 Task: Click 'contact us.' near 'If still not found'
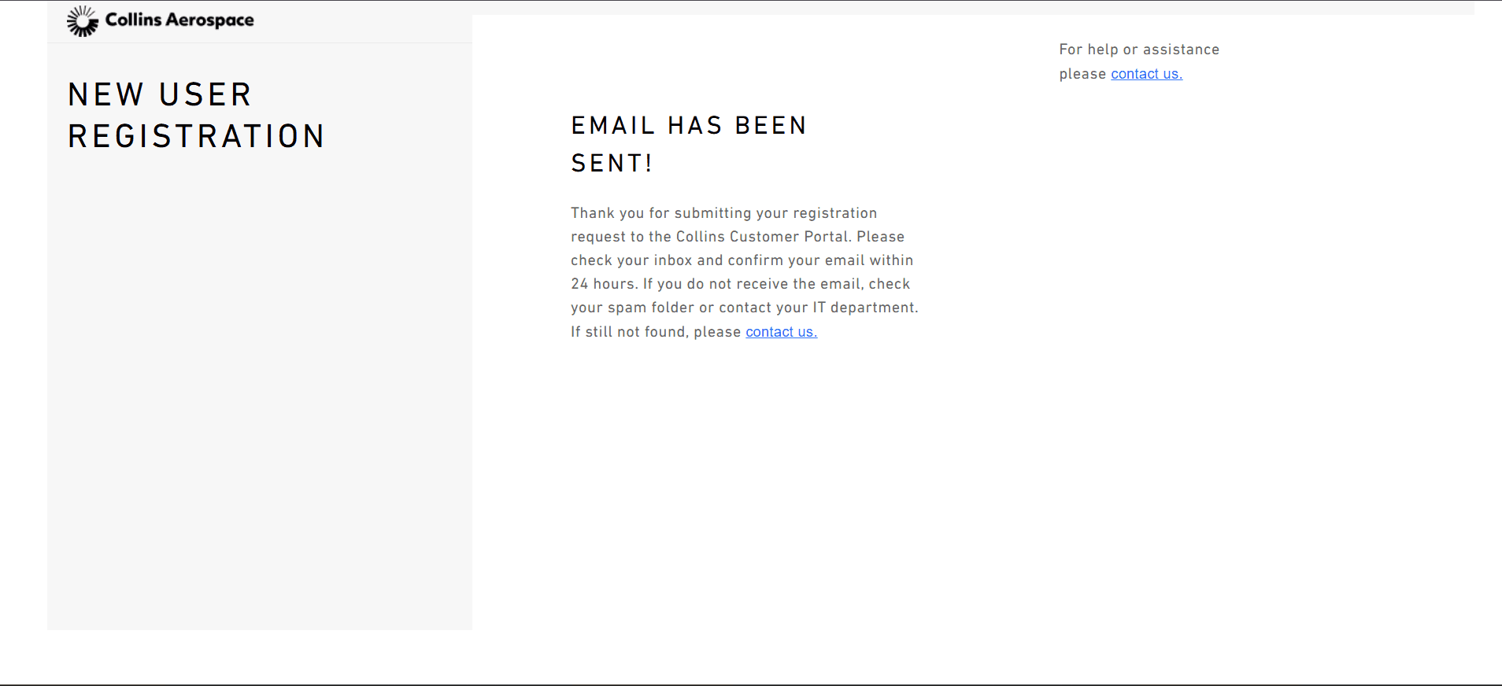[x=780, y=331]
